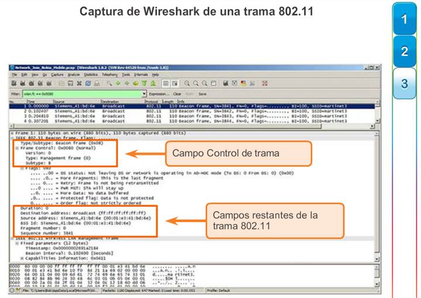Switch to slide tab 1

(405, 19)
